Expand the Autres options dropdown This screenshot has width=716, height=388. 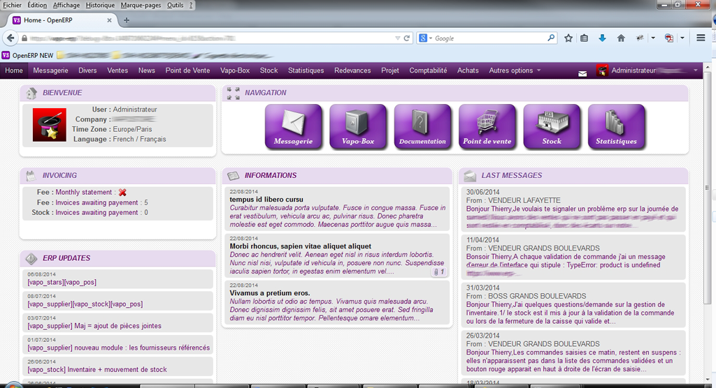click(x=515, y=70)
